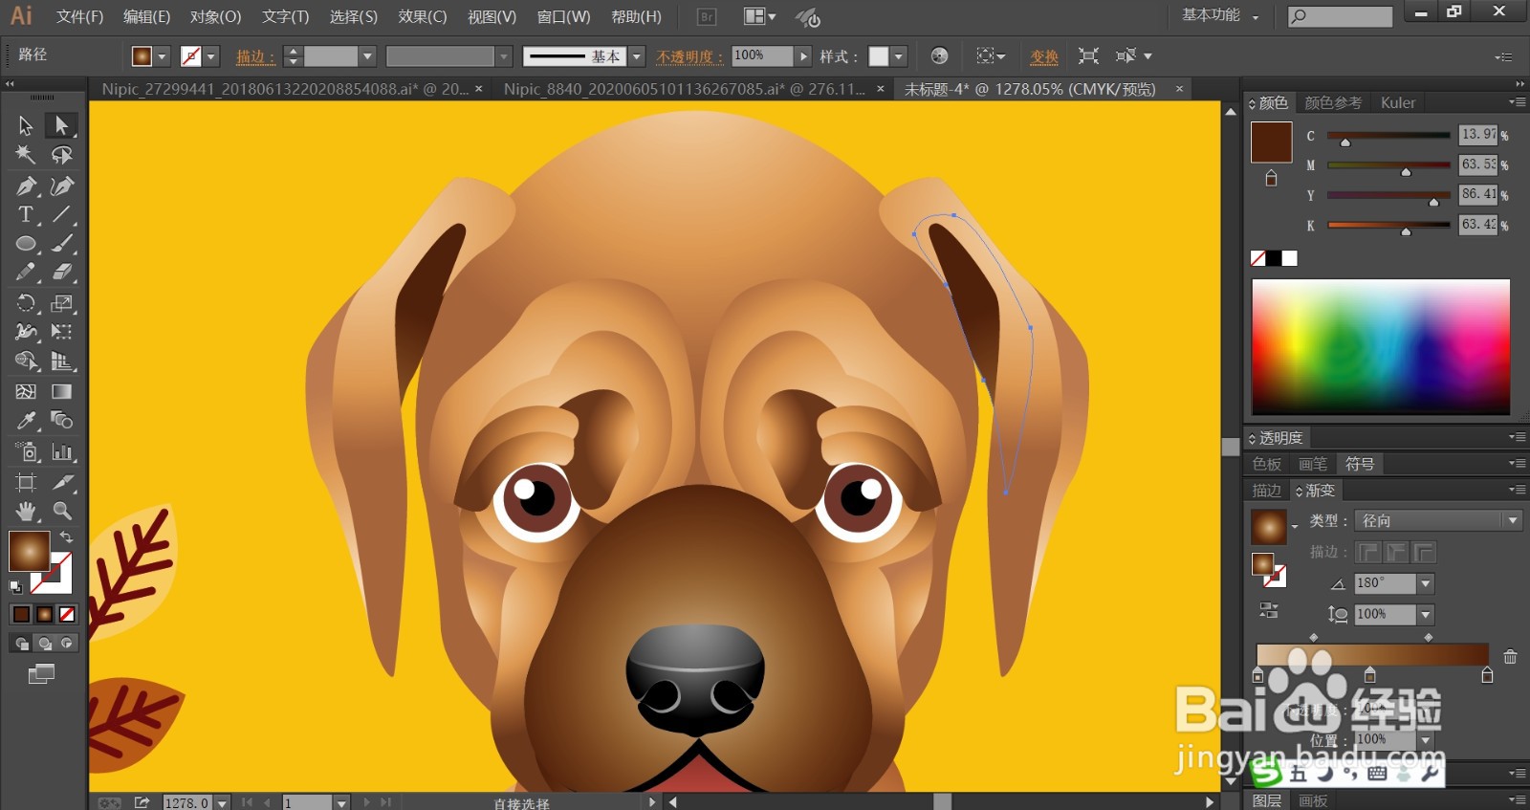The image size is (1530, 810).
Task: Select the Gradient tool
Action: 62,391
